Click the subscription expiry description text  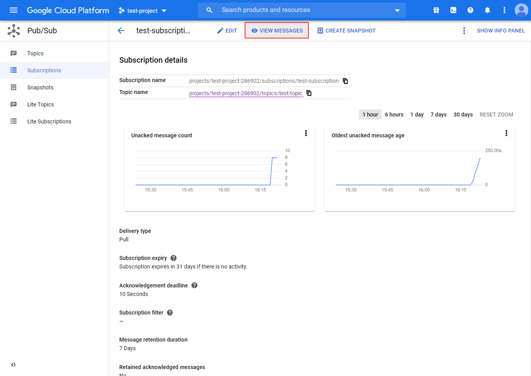point(183,267)
